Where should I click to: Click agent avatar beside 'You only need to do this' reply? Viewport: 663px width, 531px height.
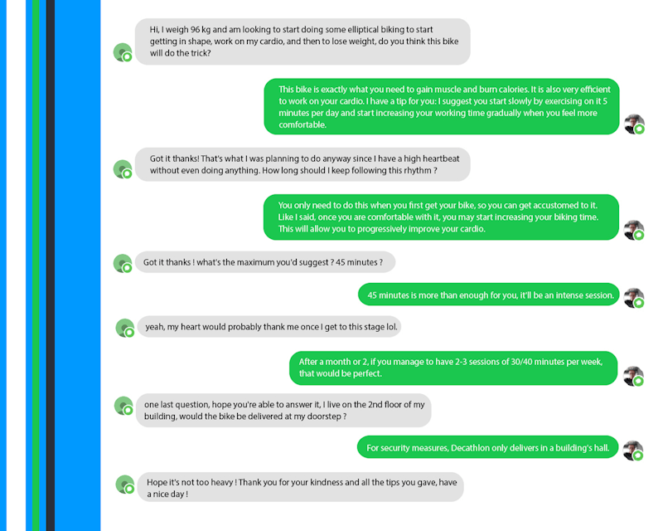pyautogui.click(x=634, y=230)
